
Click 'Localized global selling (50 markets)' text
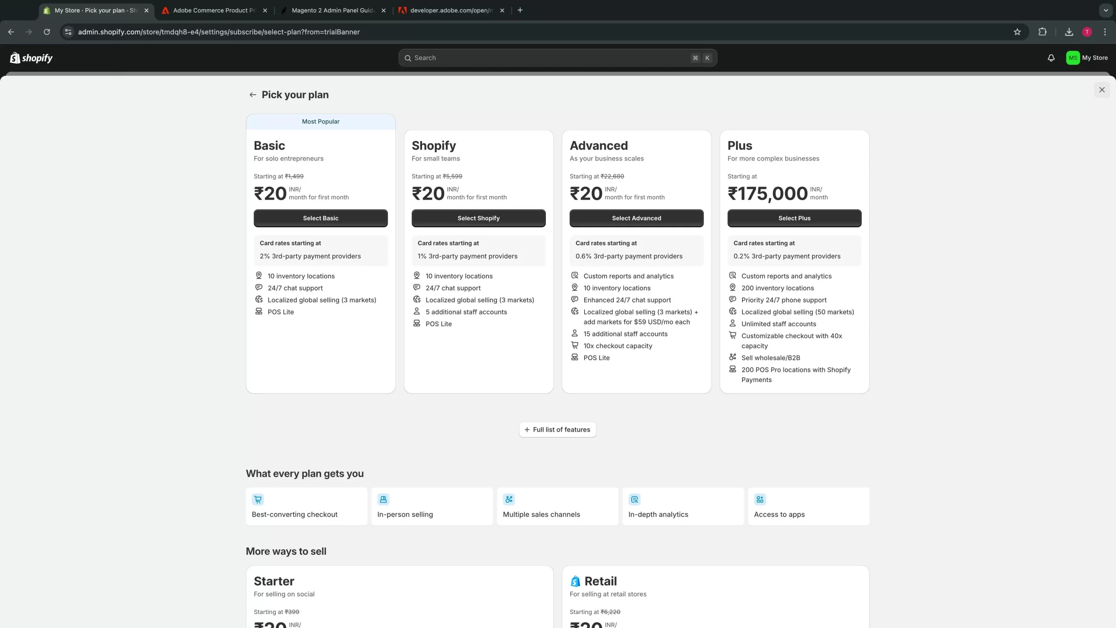[x=797, y=312]
